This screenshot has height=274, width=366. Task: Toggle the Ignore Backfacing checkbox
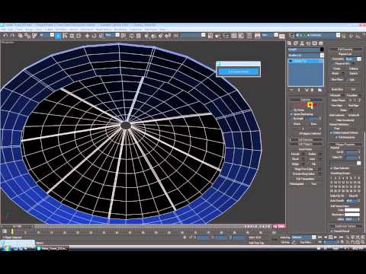[291, 114]
